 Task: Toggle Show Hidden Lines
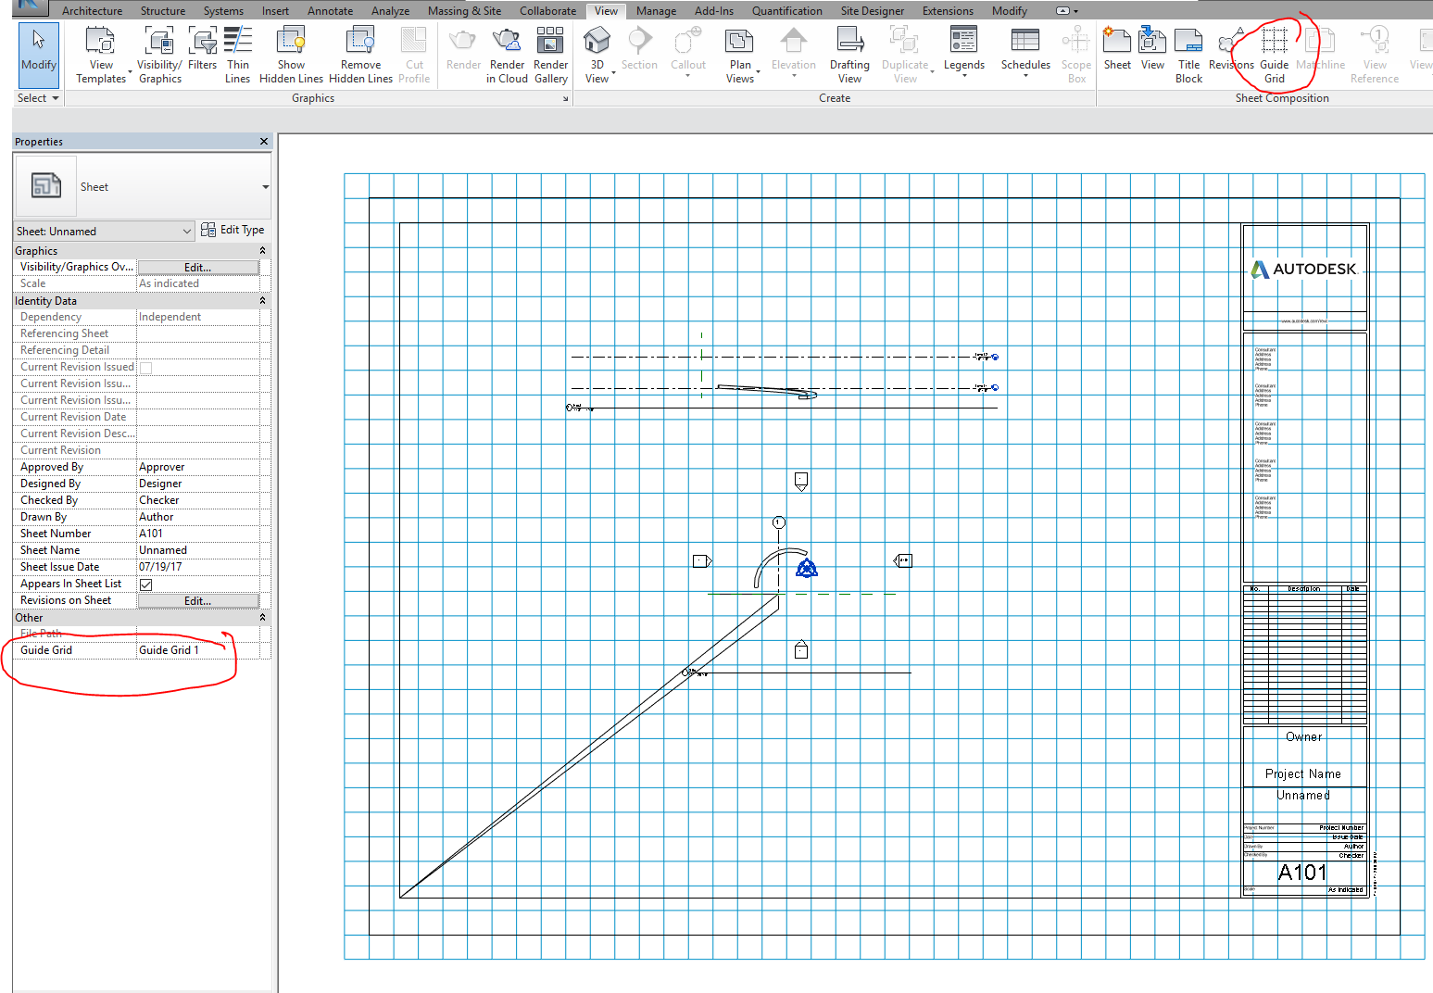(291, 51)
